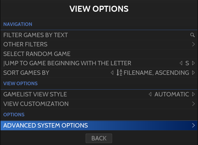Open the View Customization menu item
This screenshot has width=198, height=145.
coord(36,104)
